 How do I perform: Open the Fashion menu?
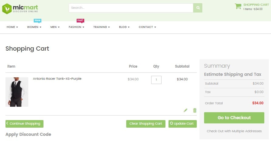click(76, 27)
